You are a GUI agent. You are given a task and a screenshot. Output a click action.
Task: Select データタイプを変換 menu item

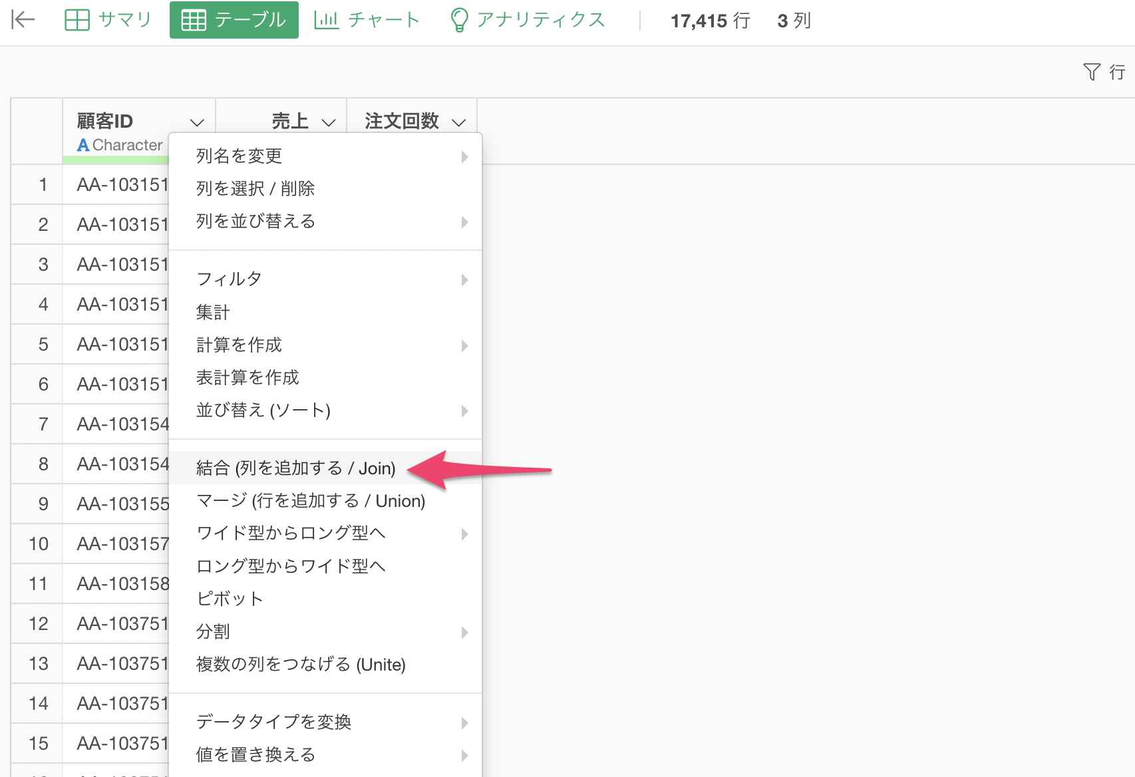point(325,722)
